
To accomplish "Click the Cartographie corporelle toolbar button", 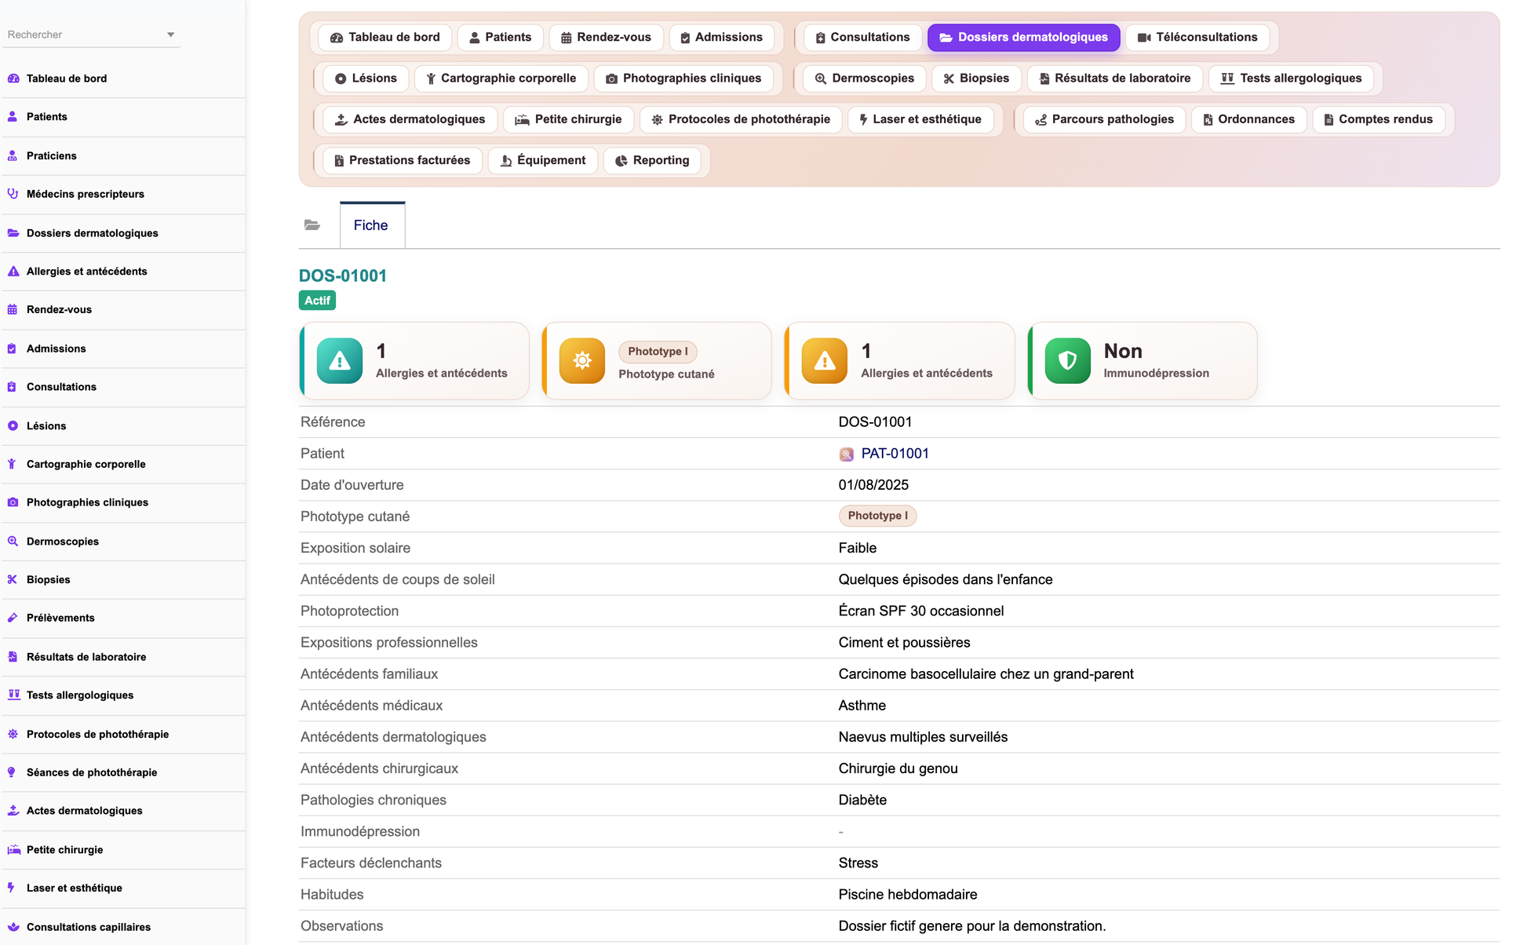I will point(501,78).
